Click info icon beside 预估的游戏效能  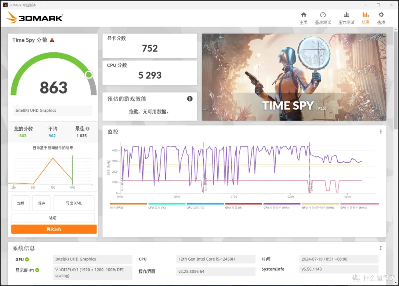coord(190,99)
